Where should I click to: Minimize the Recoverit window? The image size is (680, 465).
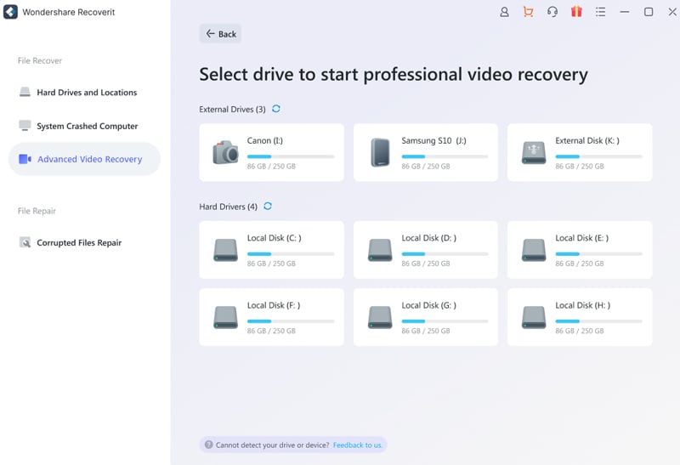(625, 12)
